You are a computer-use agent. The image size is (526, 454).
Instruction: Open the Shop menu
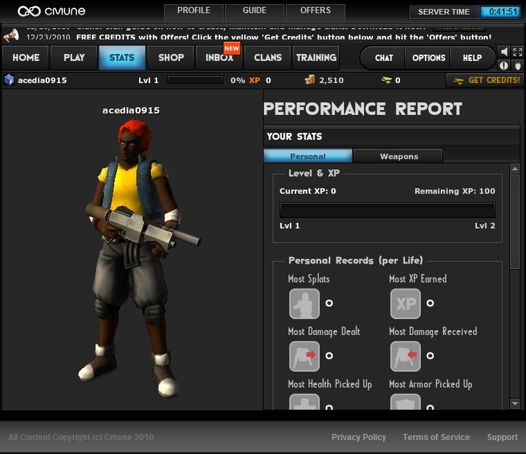tap(171, 57)
